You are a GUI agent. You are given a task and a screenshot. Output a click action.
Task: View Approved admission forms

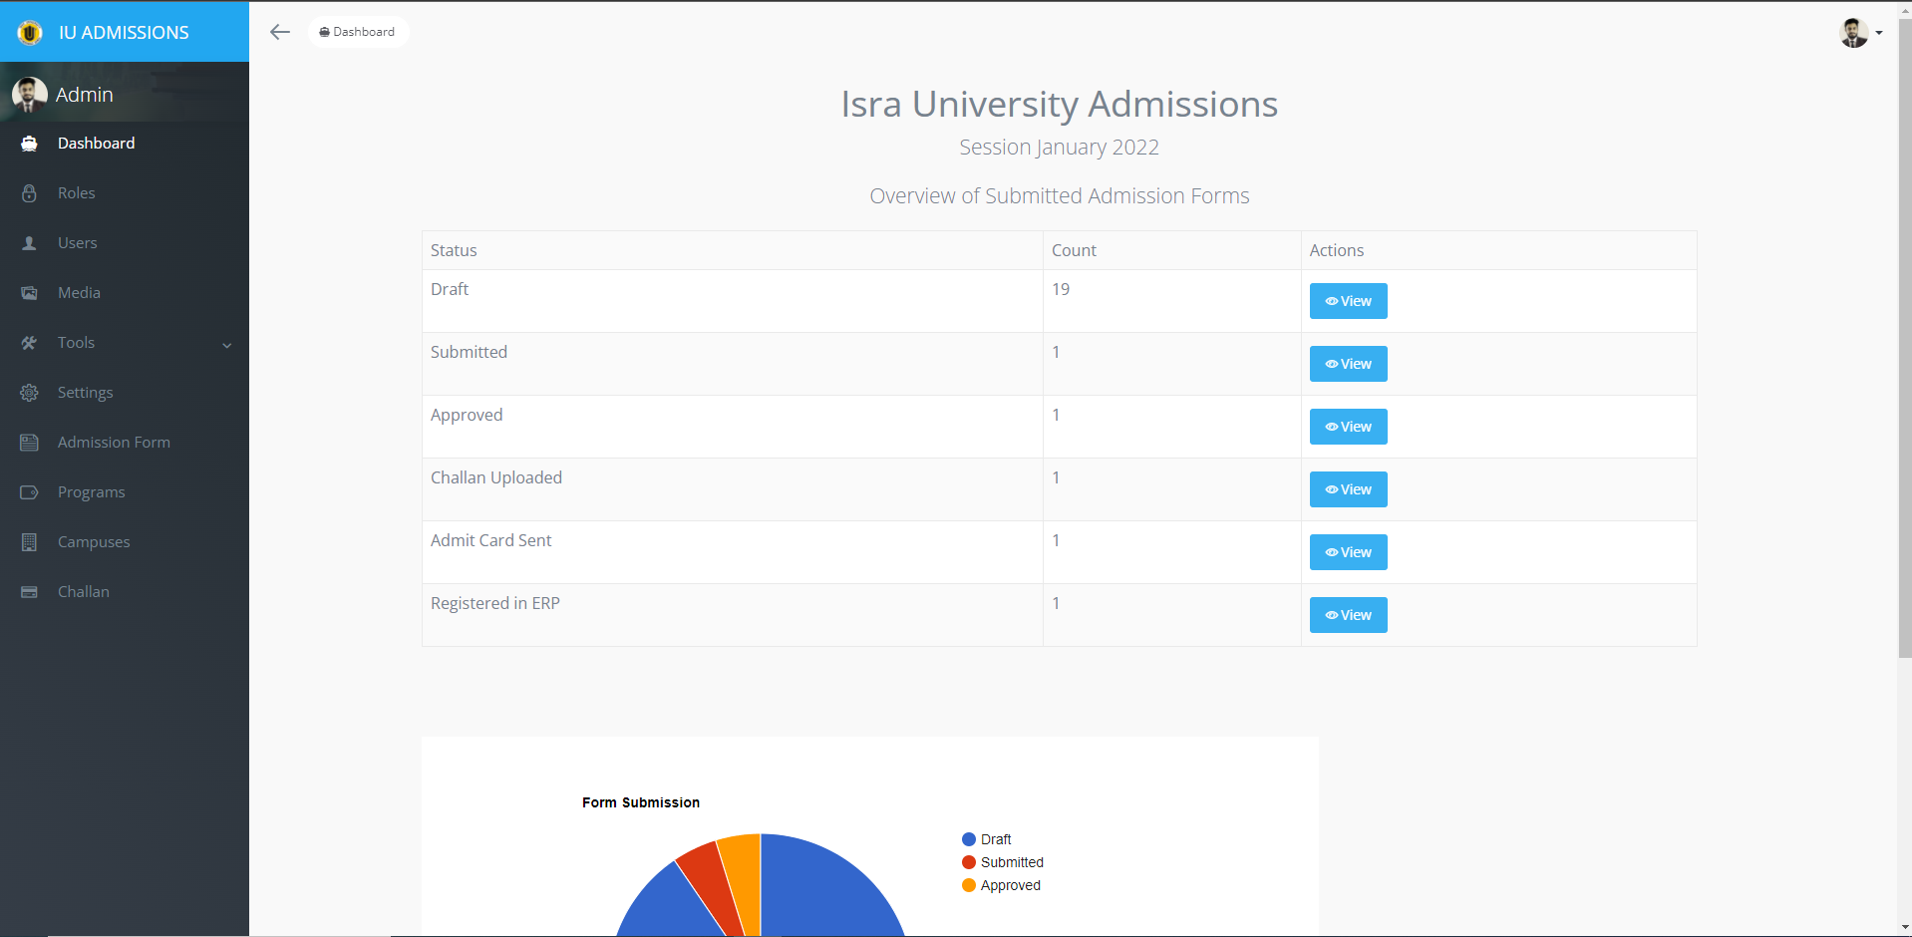[x=1348, y=427]
